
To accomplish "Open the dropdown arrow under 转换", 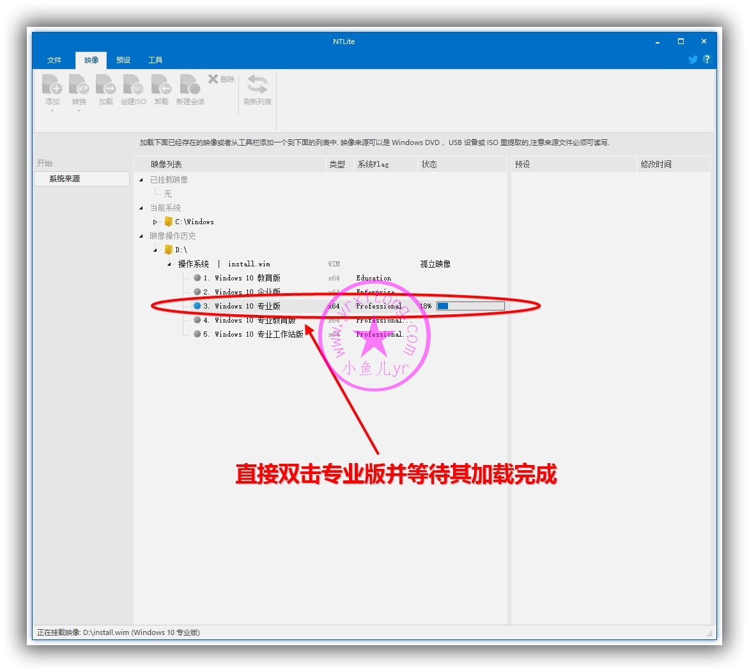I will [79, 111].
